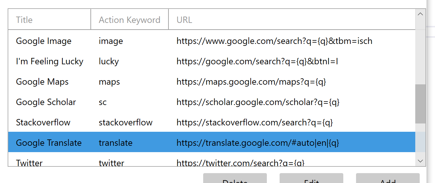Click the translate.google.com URL cell

pyautogui.click(x=258, y=143)
